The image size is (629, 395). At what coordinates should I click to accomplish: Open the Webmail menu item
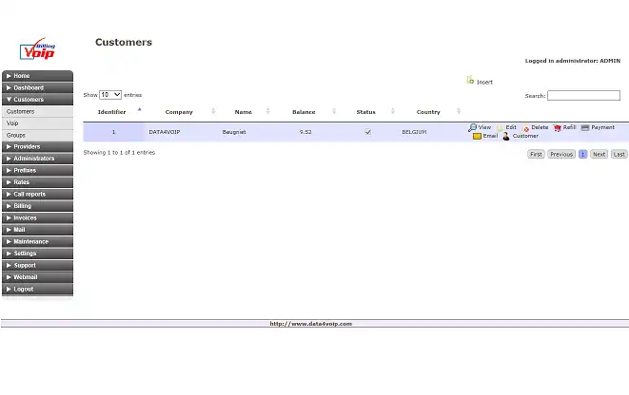click(x=37, y=277)
